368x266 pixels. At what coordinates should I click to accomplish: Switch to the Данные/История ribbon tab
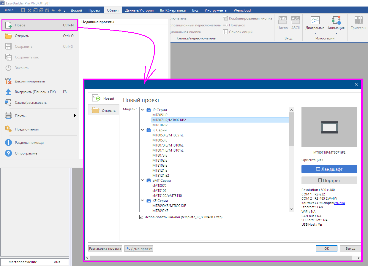[139, 10]
